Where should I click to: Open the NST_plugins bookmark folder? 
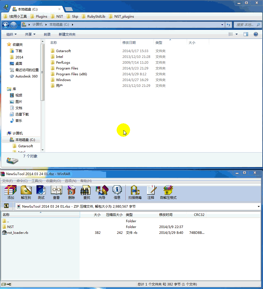pyautogui.click(x=121, y=16)
